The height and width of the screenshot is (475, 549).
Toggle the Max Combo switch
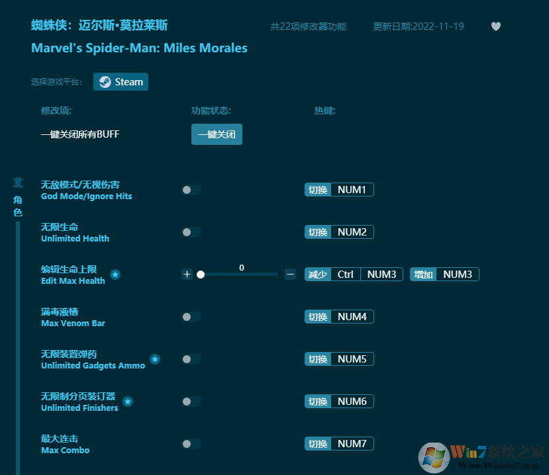pos(191,444)
